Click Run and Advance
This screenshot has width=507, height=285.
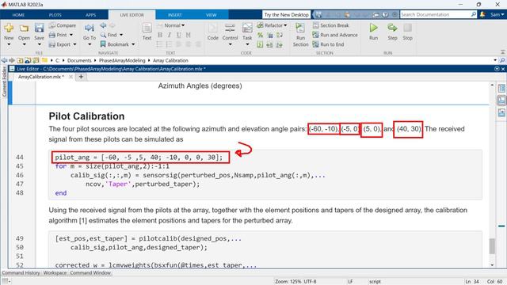(x=335, y=35)
